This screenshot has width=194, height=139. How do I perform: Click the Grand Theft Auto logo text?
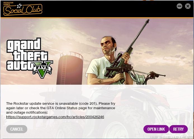tap(27, 54)
